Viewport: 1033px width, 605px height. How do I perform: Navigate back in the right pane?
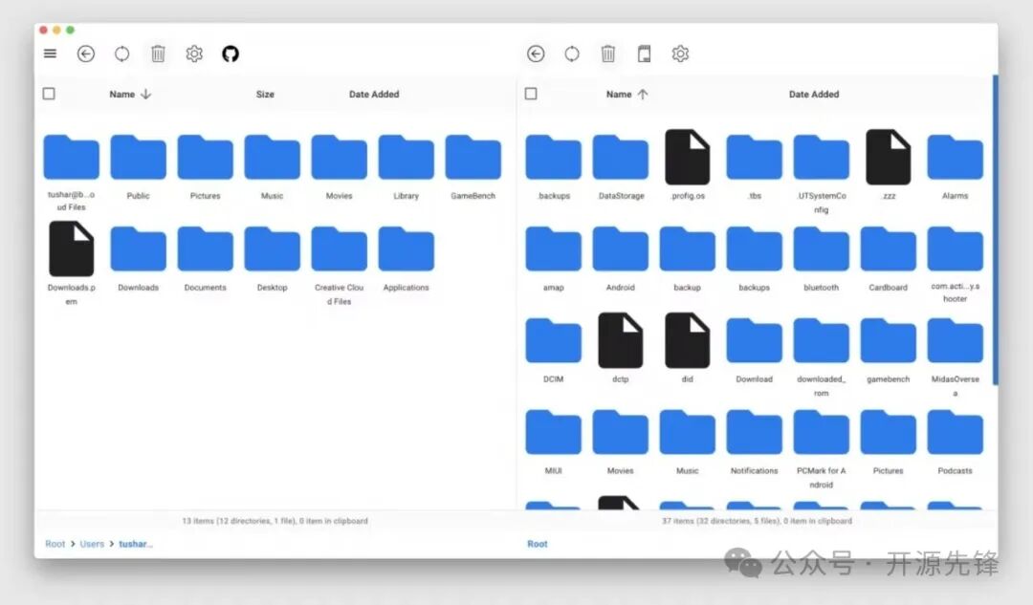click(x=535, y=54)
